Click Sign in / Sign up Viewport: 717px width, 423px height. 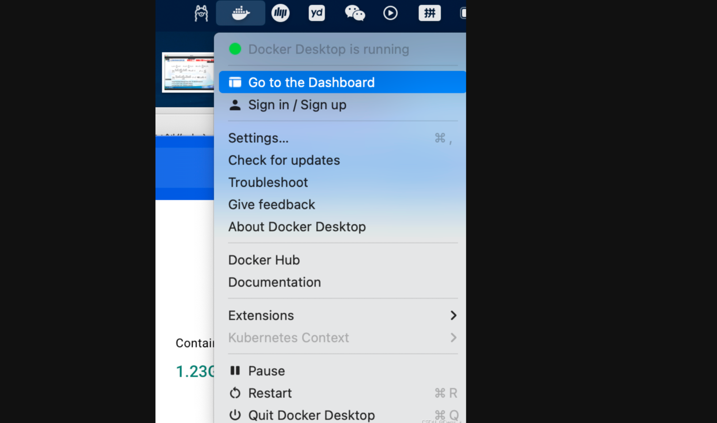(297, 105)
